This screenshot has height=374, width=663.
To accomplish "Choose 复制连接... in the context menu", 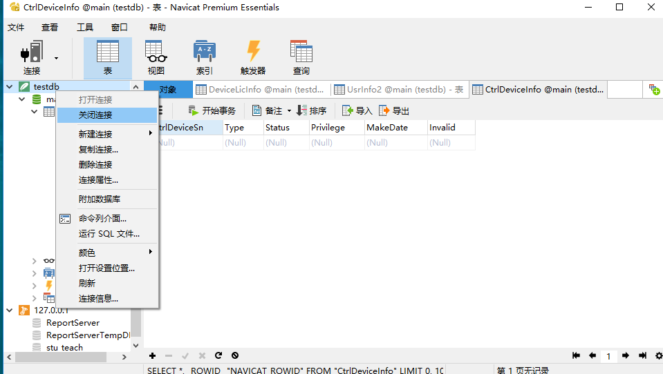I will pos(107,150).
